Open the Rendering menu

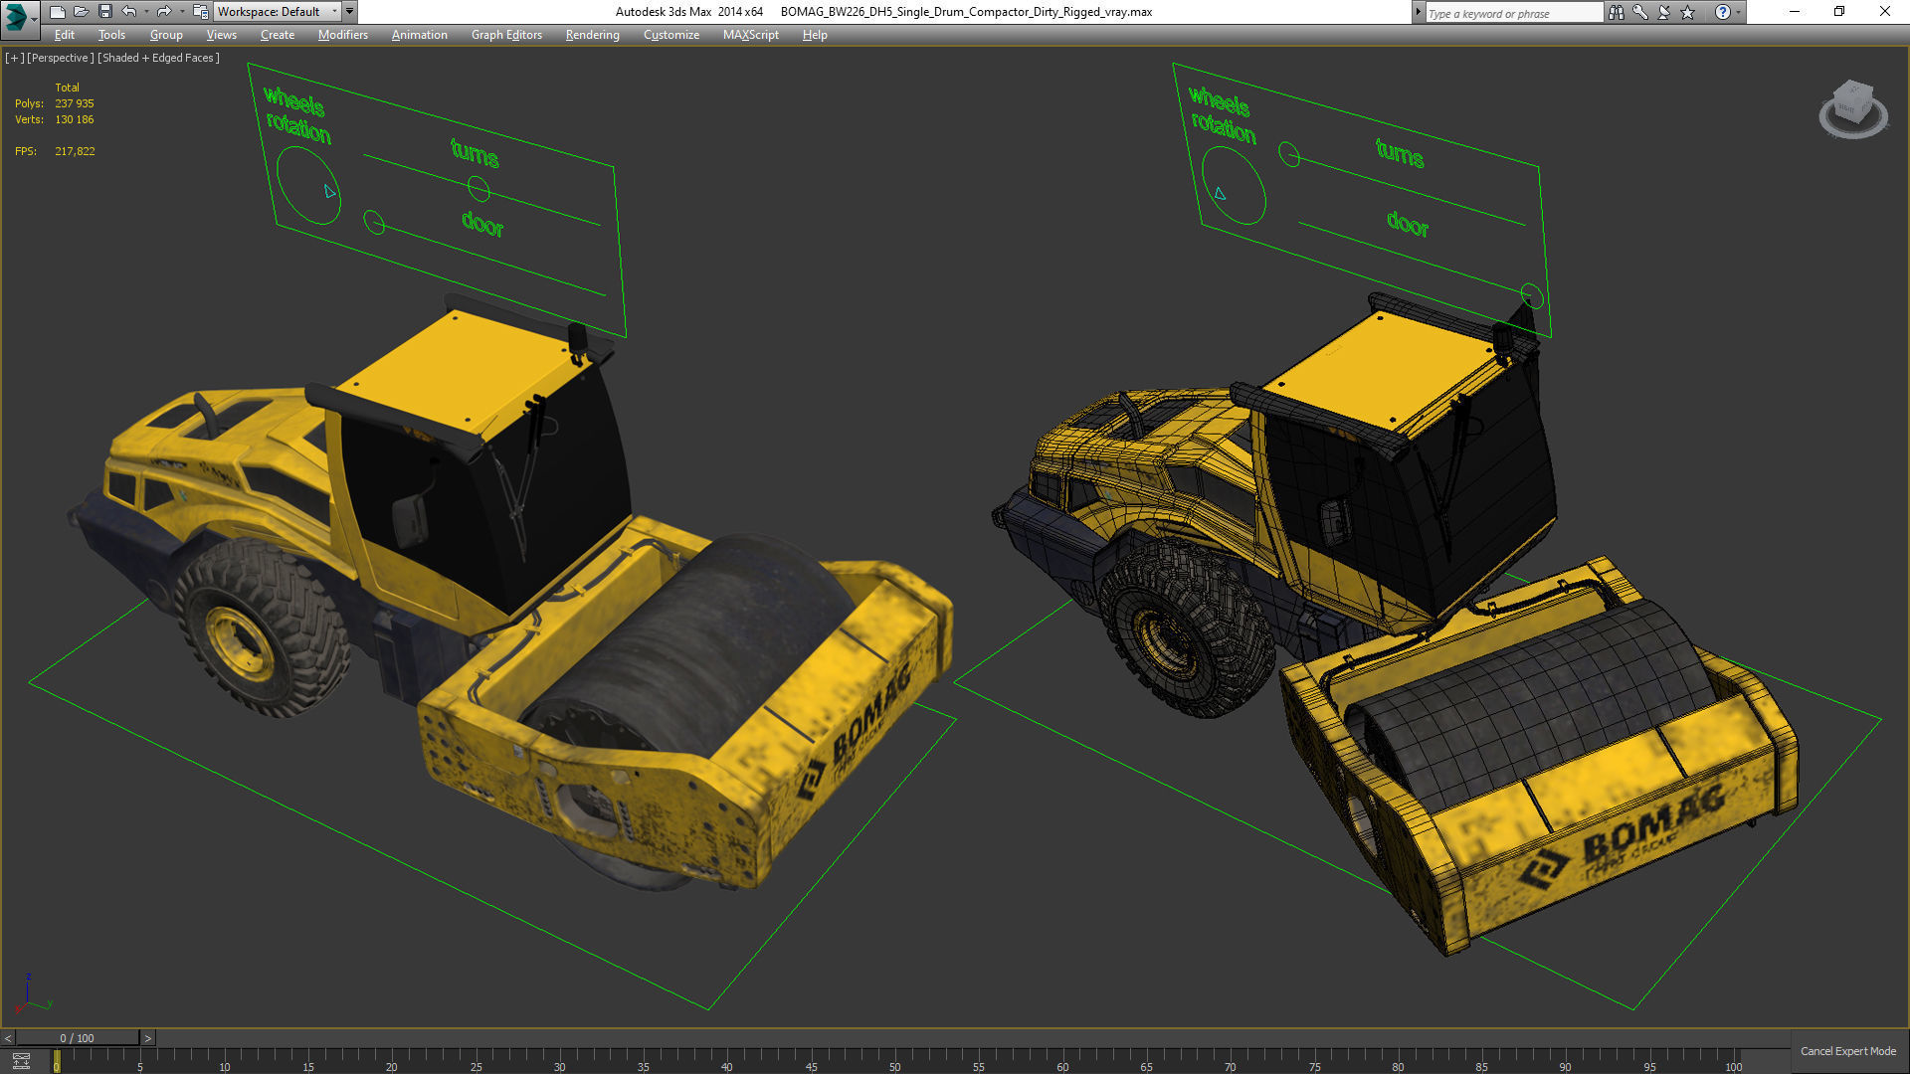(592, 35)
